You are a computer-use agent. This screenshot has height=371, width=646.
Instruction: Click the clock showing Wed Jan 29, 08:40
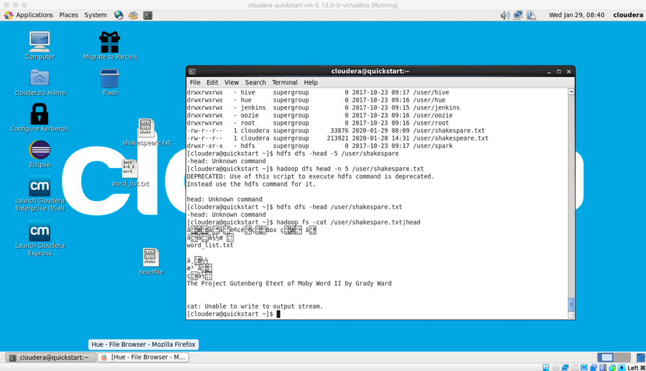pyautogui.click(x=577, y=15)
